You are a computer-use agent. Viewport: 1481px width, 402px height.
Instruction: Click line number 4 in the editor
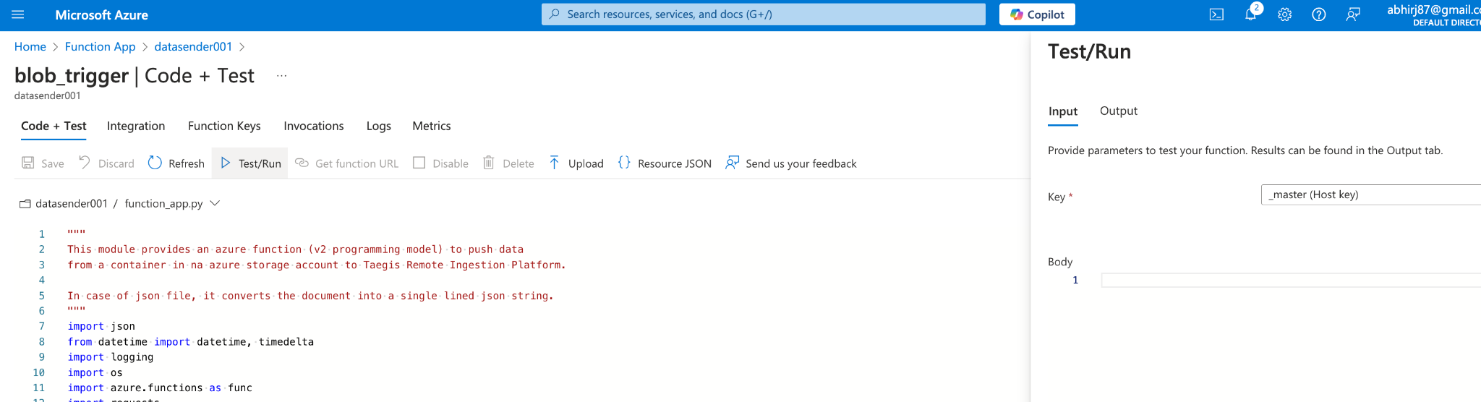[x=42, y=280]
